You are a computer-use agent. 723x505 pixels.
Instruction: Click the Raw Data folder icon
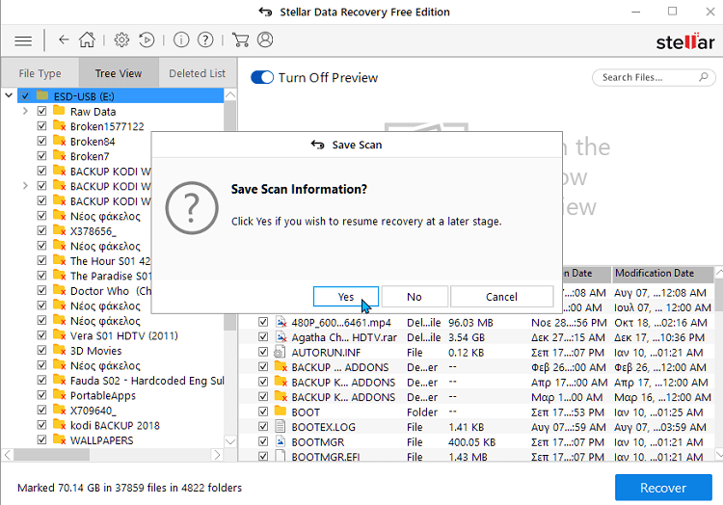tap(59, 111)
